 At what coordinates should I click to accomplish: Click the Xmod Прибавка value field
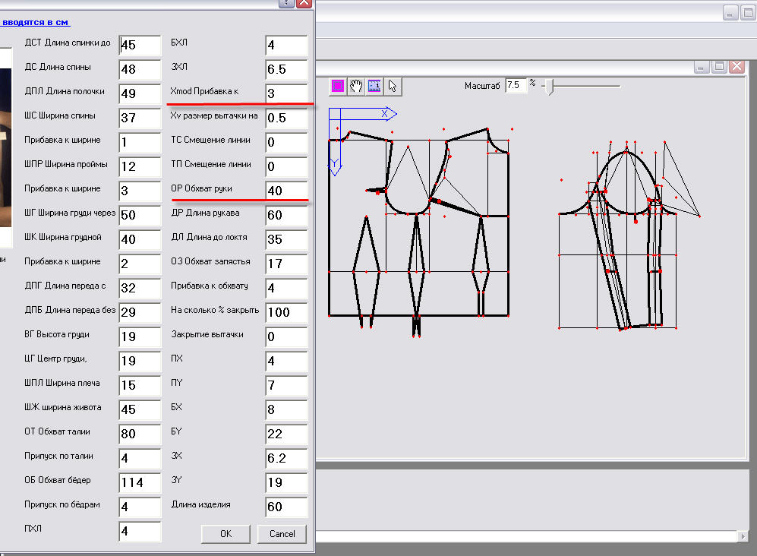[x=286, y=93]
